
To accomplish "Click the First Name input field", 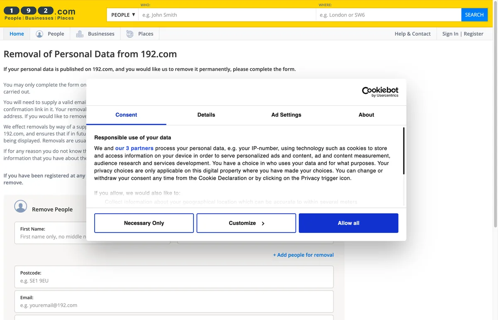I will click(x=92, y=233).
